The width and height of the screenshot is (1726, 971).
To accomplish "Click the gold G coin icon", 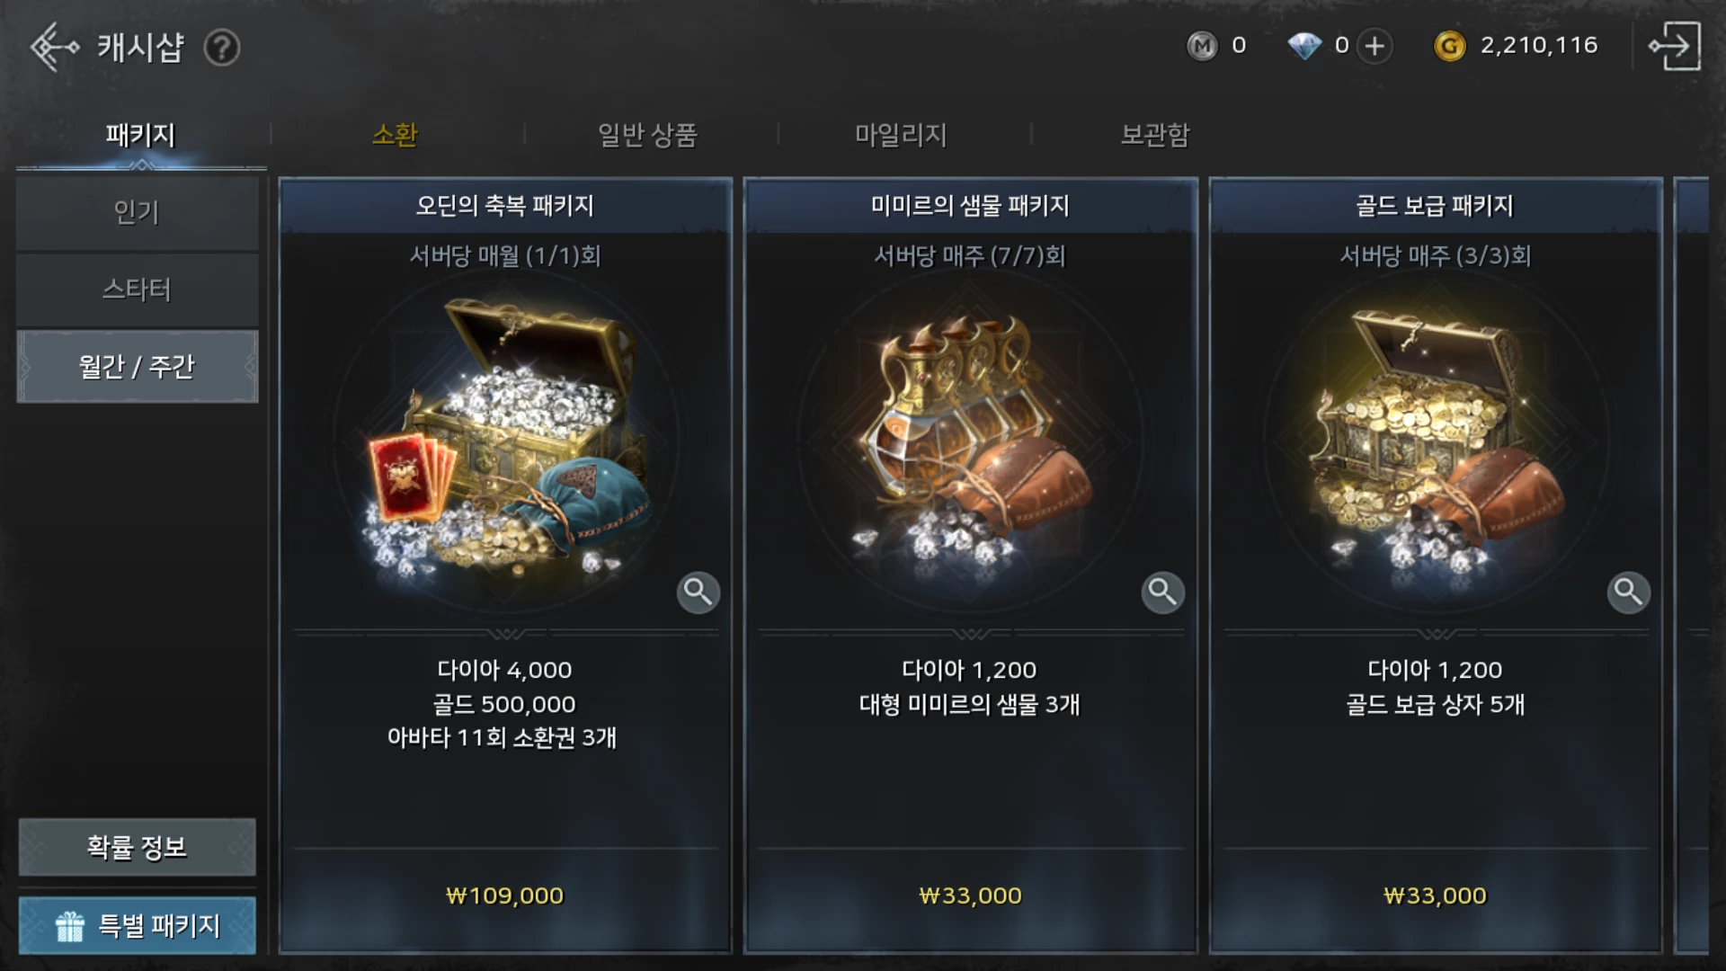I will pyautogui.click(x=1449, y=46).
